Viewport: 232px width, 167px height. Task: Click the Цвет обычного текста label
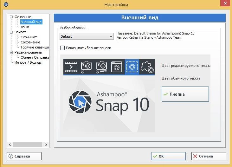181,78
